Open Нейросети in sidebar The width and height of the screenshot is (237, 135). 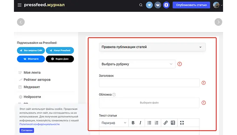coord(32,97)
